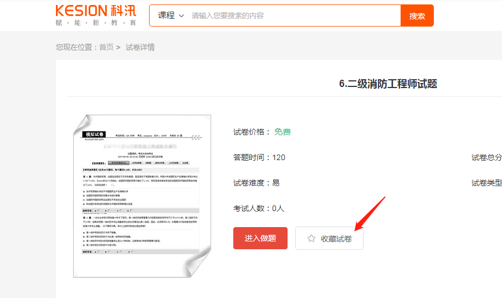Open the 课程 search category dropdown
The image size is (502, 298).
pyautogui.click(x=170, y=16)
